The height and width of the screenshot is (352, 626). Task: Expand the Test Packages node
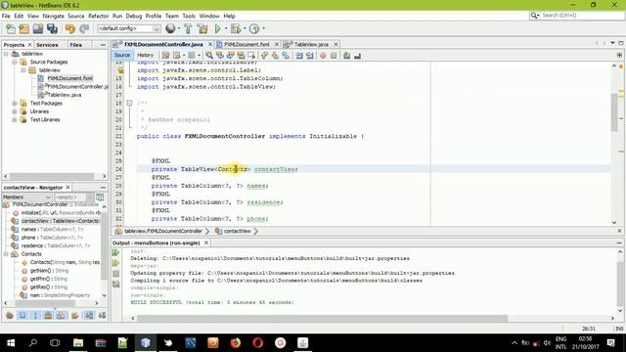pos(15,103)
